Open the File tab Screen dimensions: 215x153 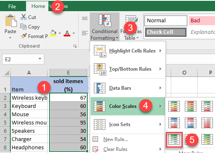[12, 6]
